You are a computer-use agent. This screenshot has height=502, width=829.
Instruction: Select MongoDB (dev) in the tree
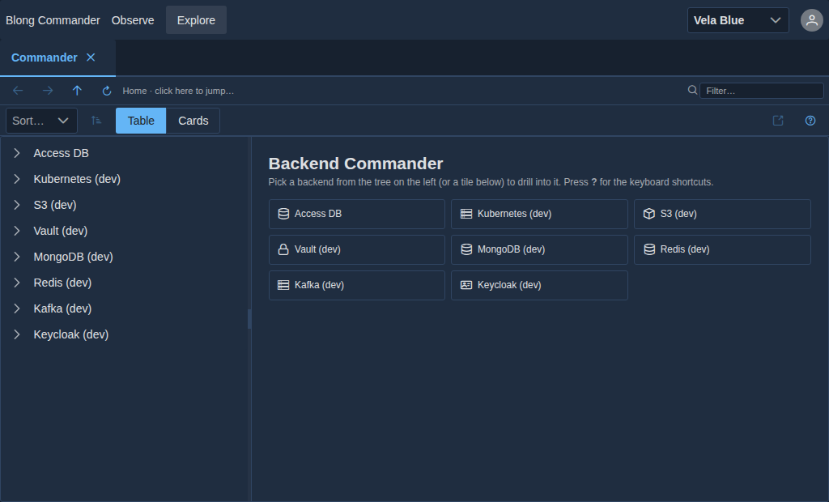point(73,257)
